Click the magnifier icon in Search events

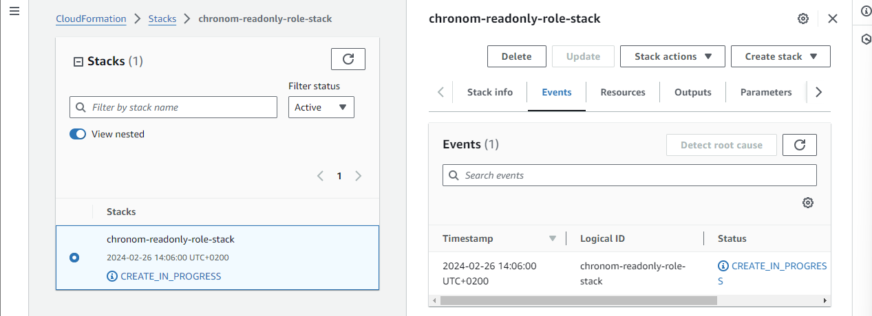(x=454, y=175)
